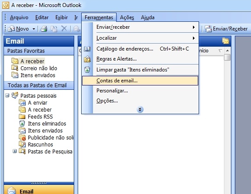This screenshot has height=194, width=251.
Task: Click the Novo button label
Action: (22, 29)
